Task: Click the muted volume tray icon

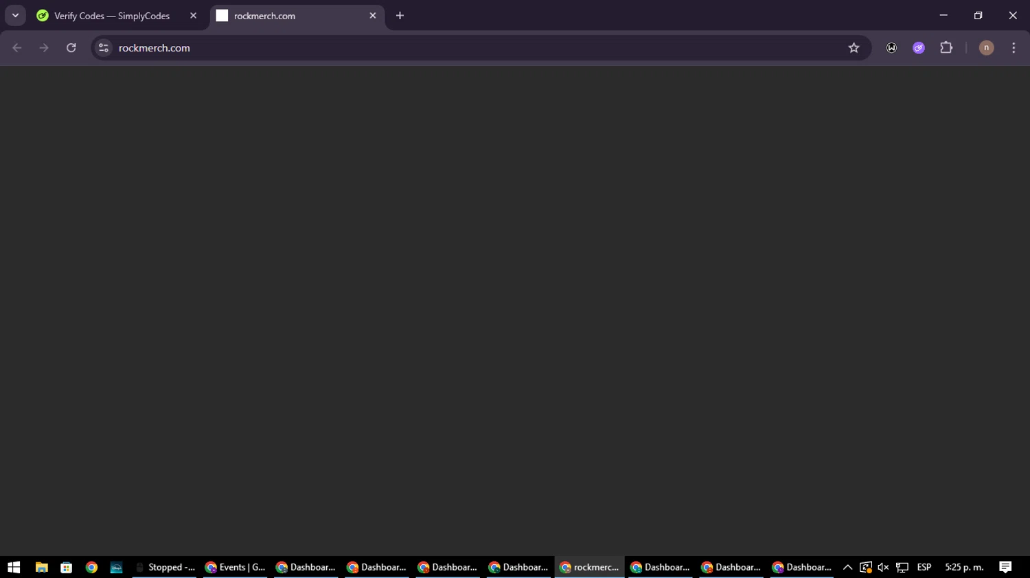Action: (883, 567)
